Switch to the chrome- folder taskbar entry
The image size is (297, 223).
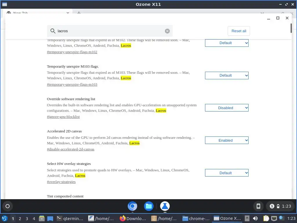[x=196, y=218]
